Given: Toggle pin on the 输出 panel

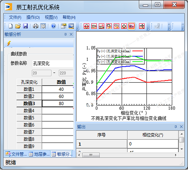Looking at the screenshot, I should point(175,127).
